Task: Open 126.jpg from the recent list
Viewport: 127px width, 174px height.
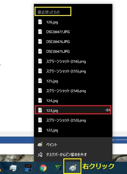Action: (x=73, y=22)
